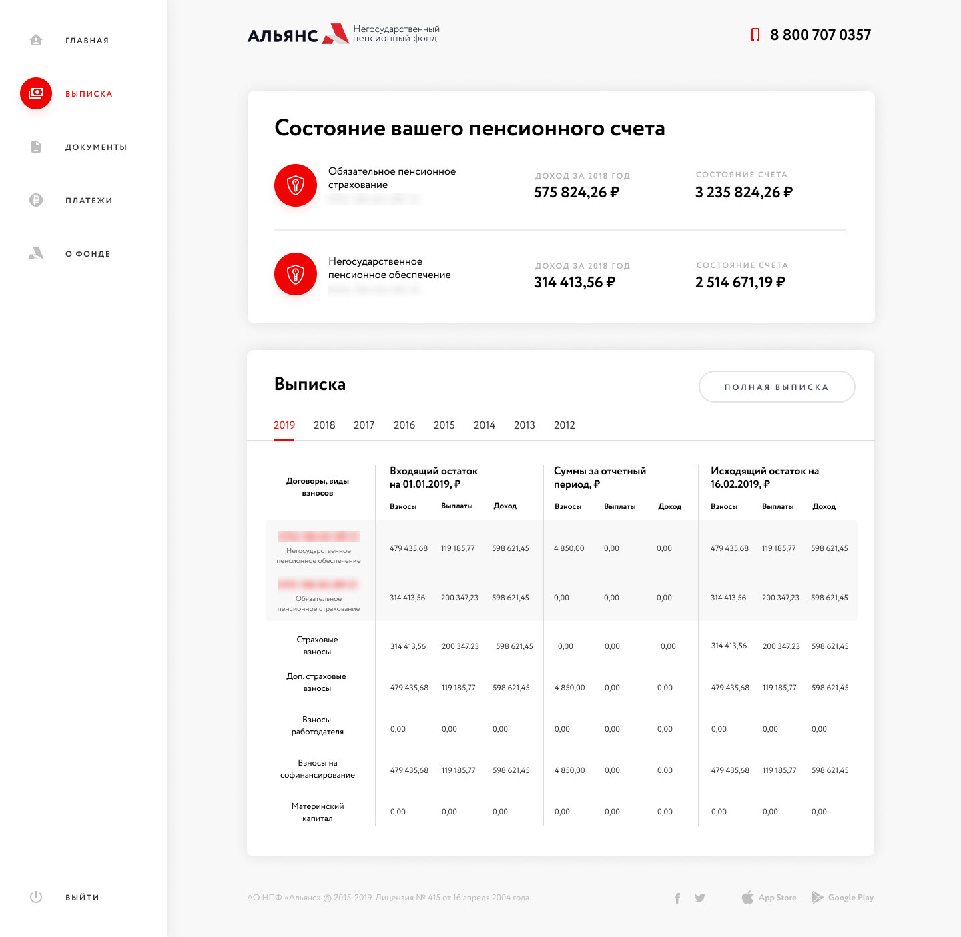
Task: Open the App Store link
Action: [777, 898]
